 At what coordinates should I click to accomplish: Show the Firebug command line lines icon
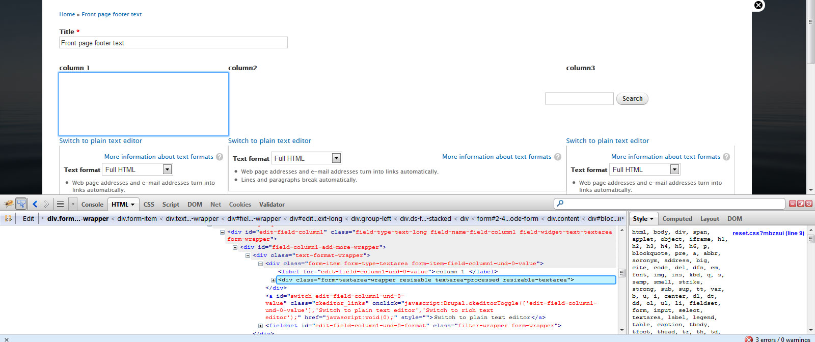pos(60,204)
